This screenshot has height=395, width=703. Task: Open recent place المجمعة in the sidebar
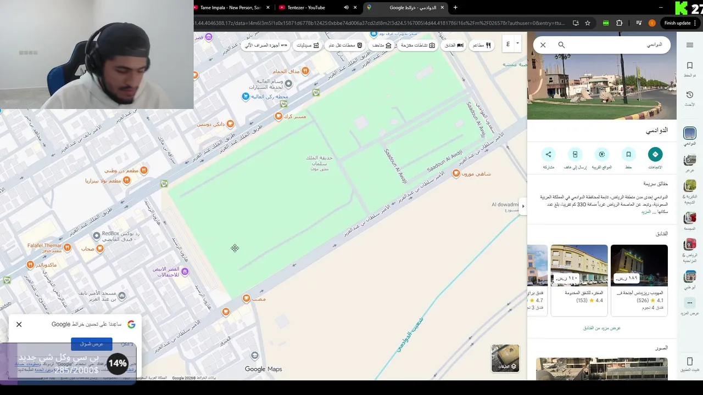pyautogui.click(x=690, y=221)
